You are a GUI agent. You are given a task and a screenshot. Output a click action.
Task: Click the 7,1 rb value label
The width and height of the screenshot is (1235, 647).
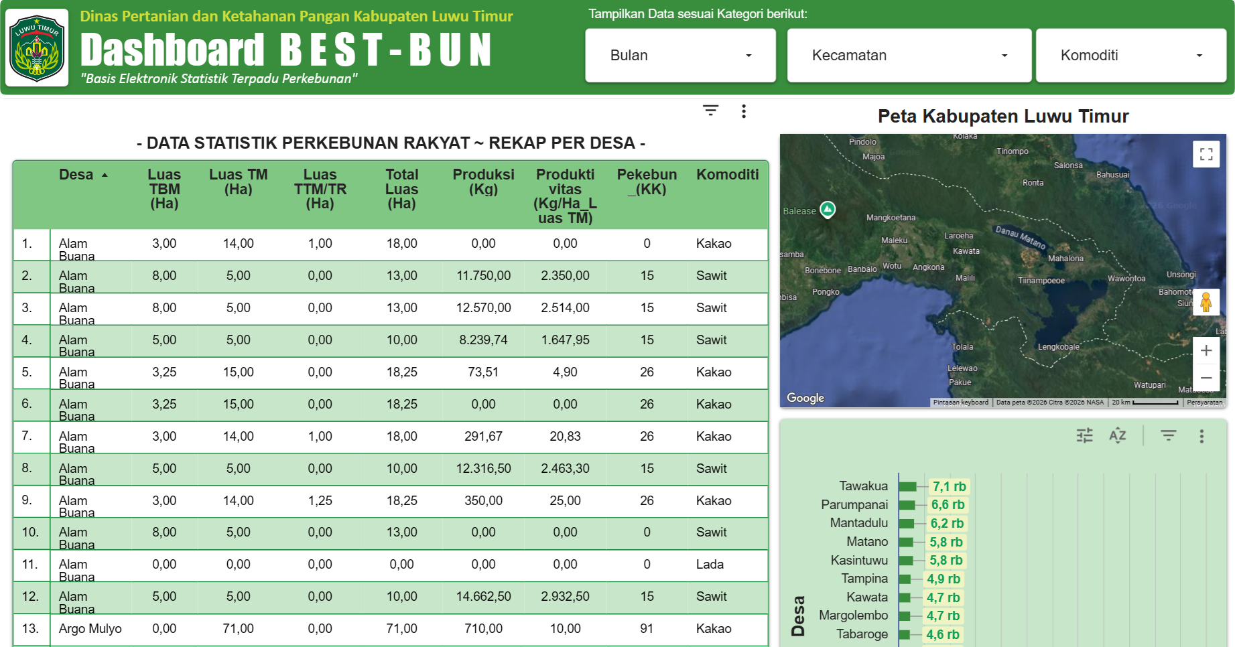(950, 486)
